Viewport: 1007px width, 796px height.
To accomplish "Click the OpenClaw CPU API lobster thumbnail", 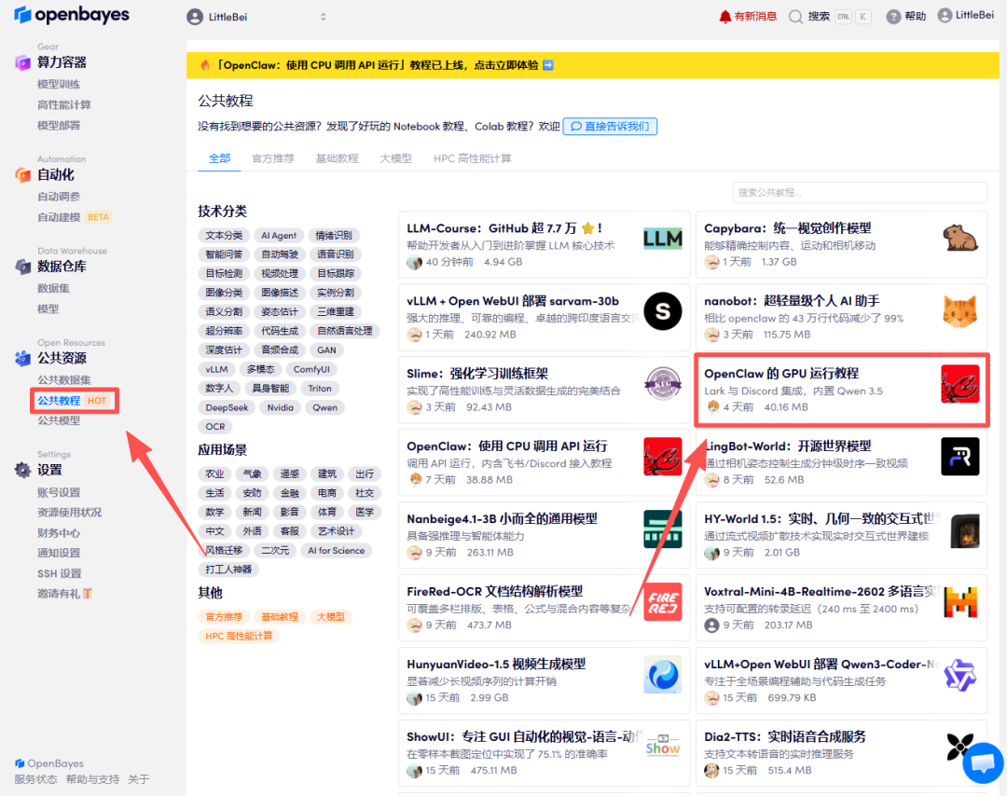I will point(663,457).
